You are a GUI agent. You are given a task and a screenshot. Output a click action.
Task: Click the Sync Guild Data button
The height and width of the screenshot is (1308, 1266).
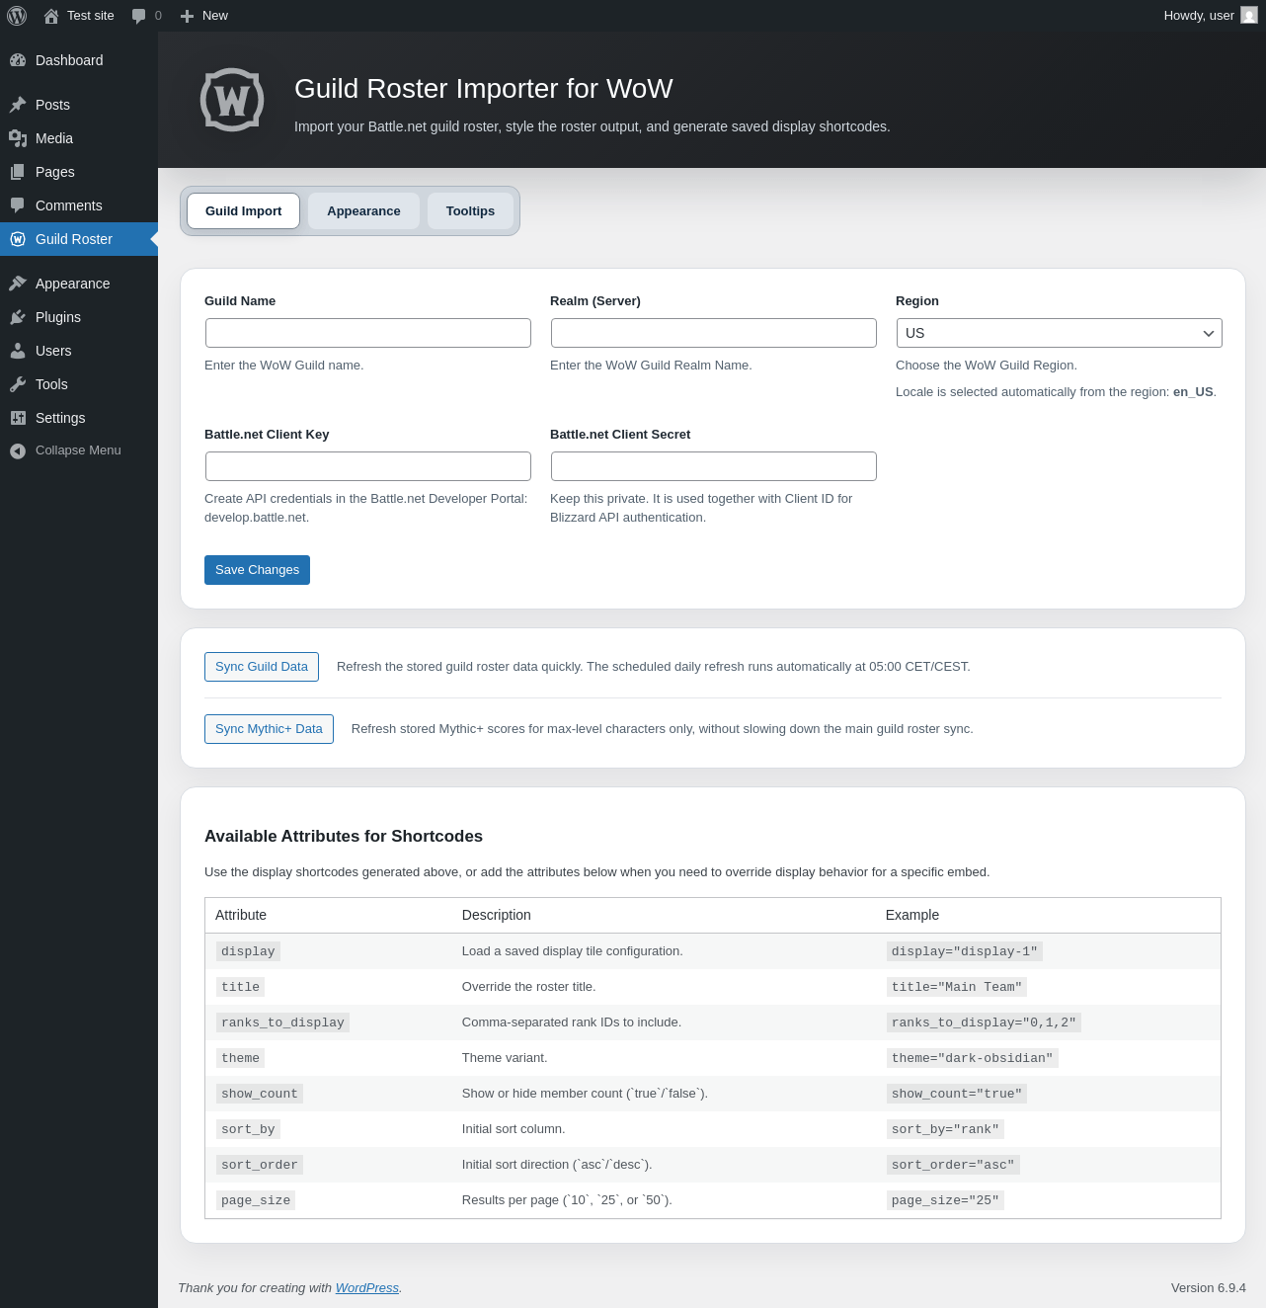(262, 667)
